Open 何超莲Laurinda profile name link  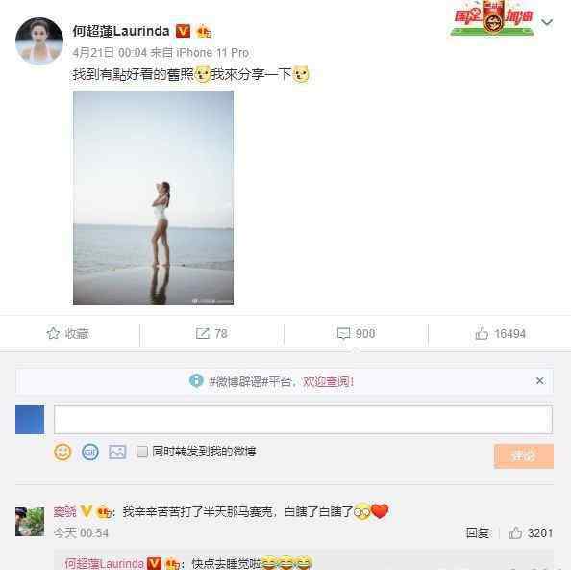pos(121,31)
